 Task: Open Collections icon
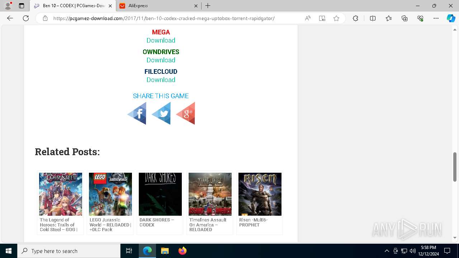(x=404, y=18)
